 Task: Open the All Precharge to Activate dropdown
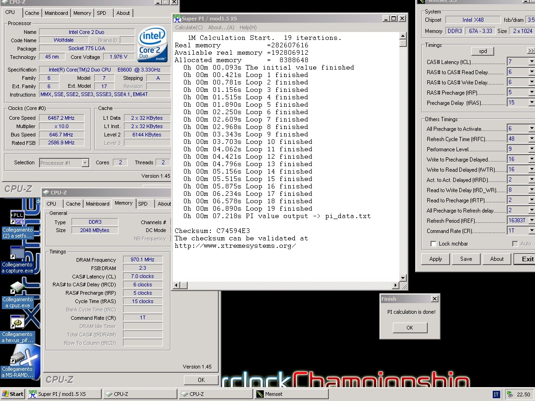(532, 129)
